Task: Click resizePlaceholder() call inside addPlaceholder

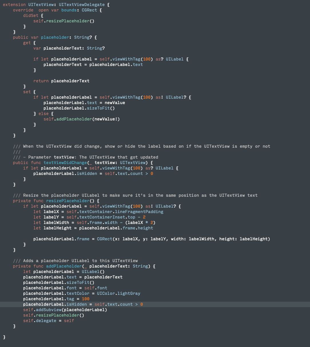Action: (60, 315)
